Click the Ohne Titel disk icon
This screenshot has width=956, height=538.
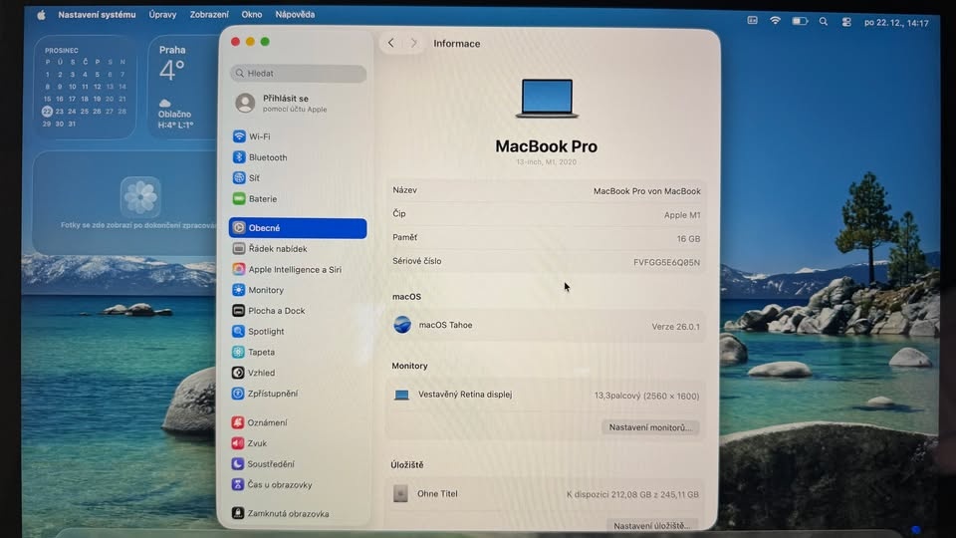(400, 493)
